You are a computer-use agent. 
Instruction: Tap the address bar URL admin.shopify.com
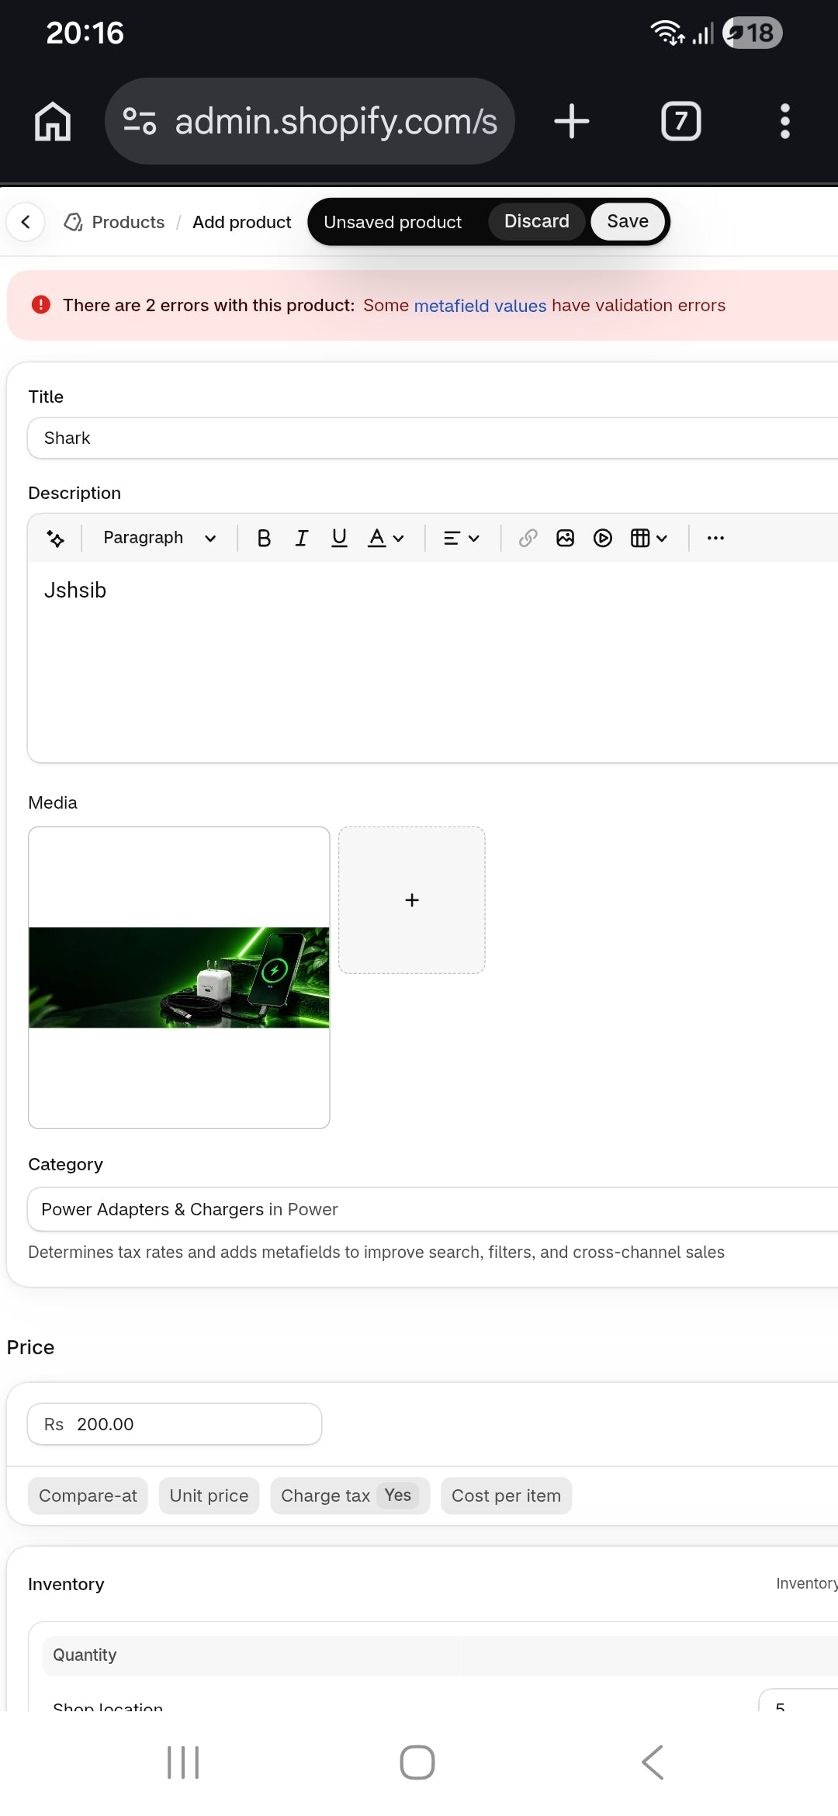click(x=336, y=121)
